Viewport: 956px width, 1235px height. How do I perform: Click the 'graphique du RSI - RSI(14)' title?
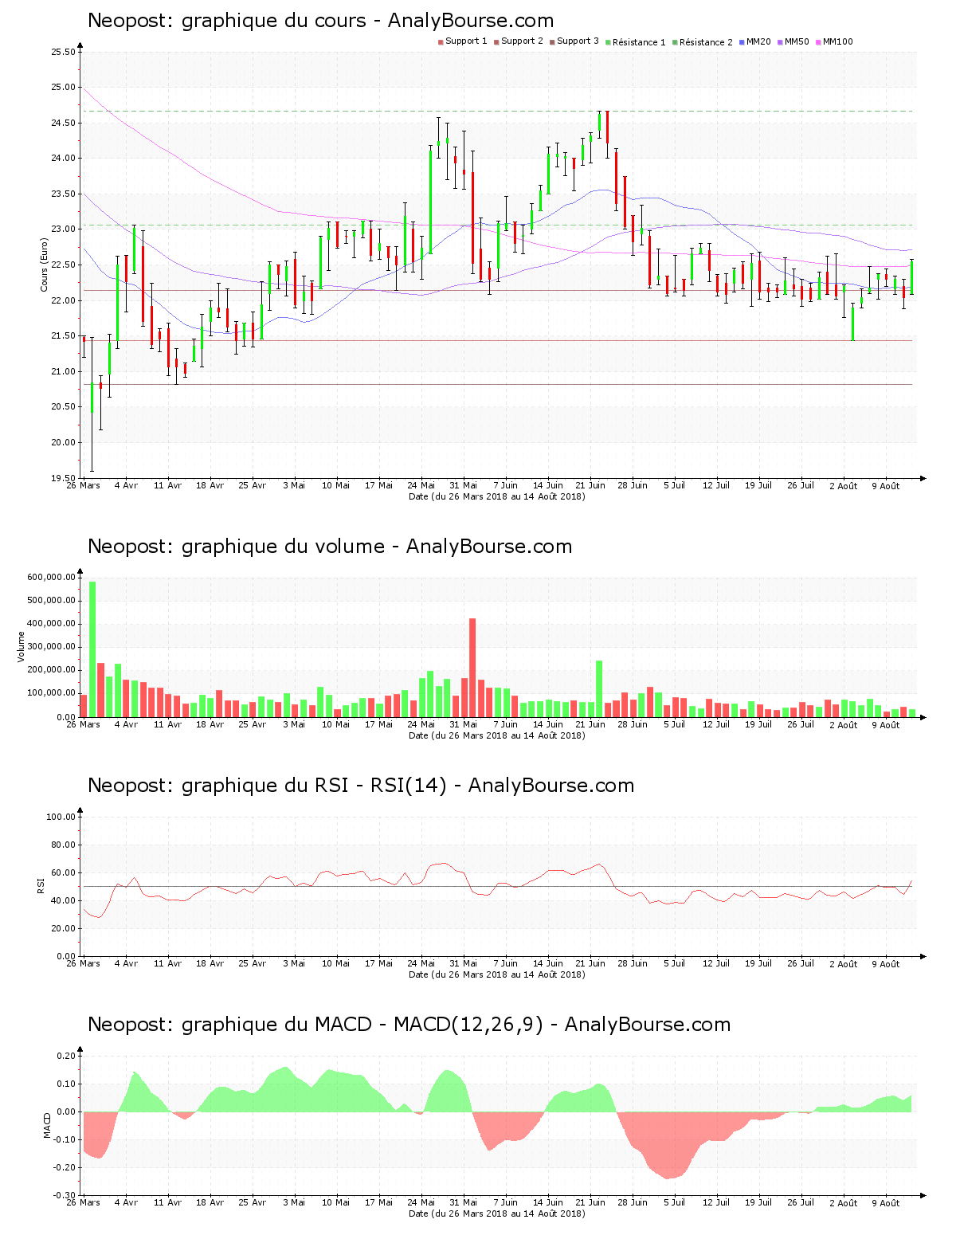point(314,786)
